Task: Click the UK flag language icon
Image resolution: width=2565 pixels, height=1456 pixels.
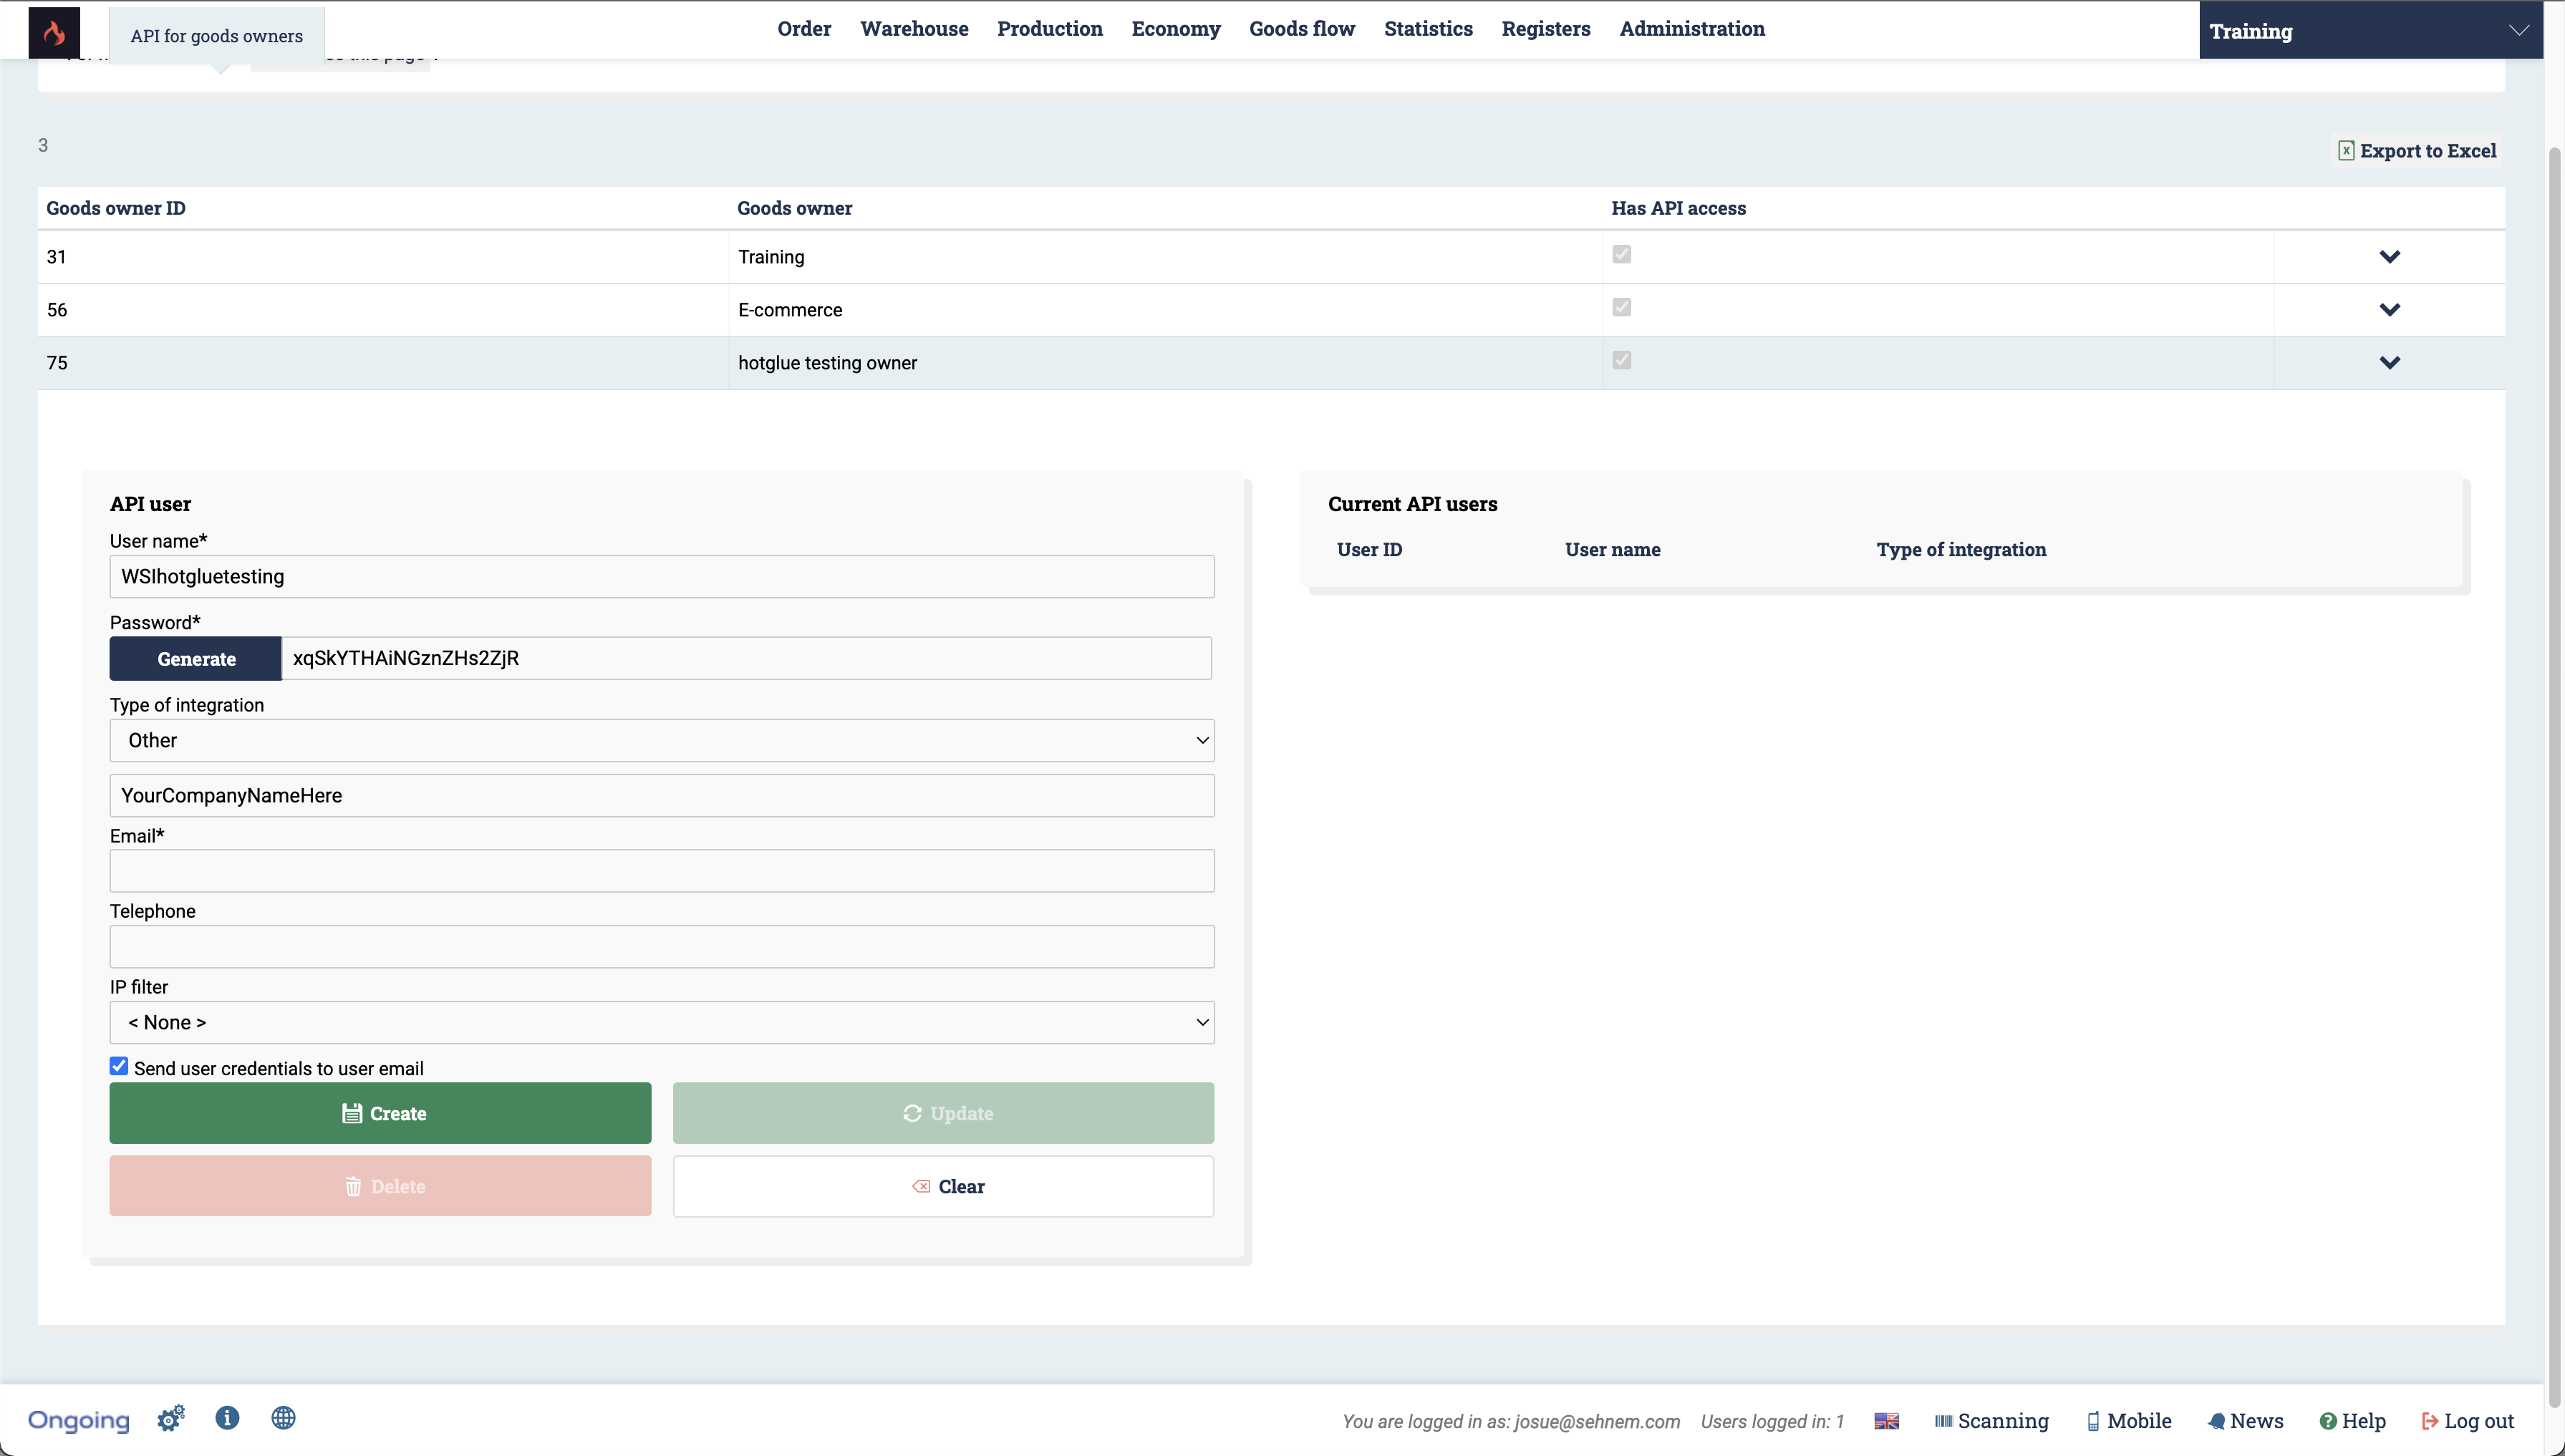Action: click(x=1885, y=1421)
